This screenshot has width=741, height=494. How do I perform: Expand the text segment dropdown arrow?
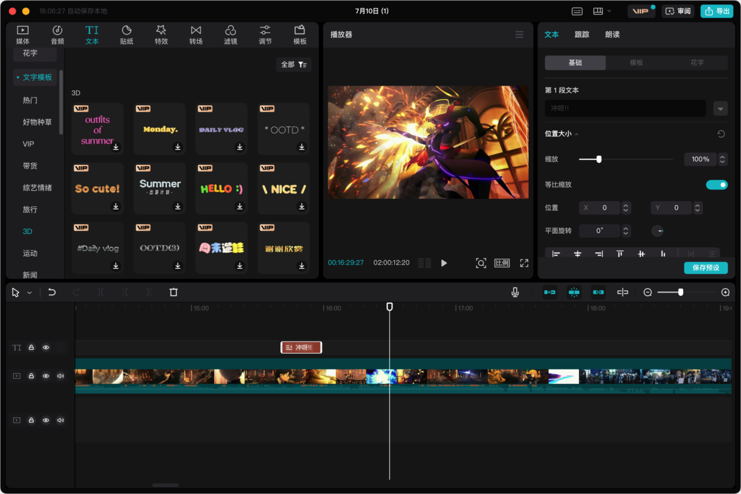point(720,109)
